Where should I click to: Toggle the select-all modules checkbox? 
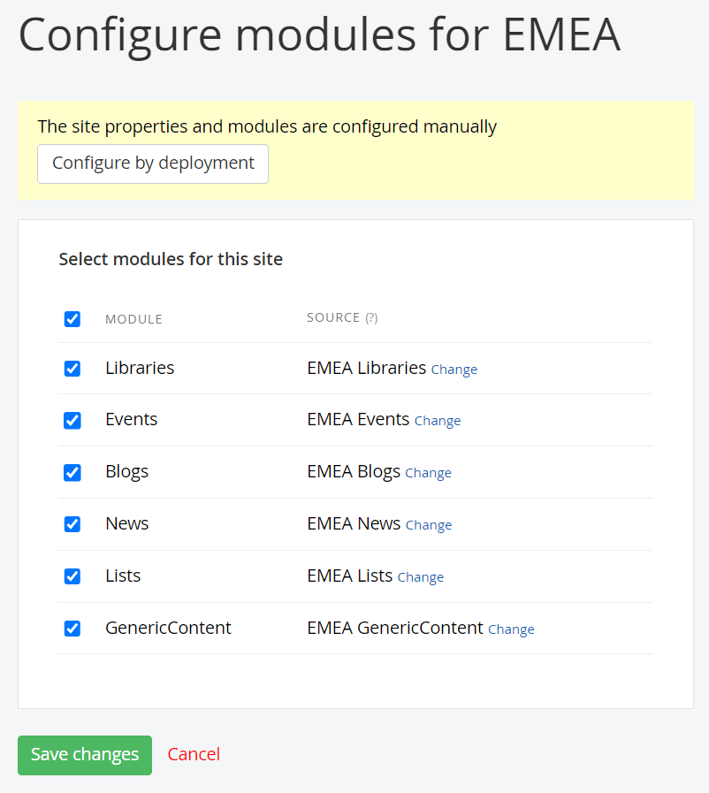point(72,319)
